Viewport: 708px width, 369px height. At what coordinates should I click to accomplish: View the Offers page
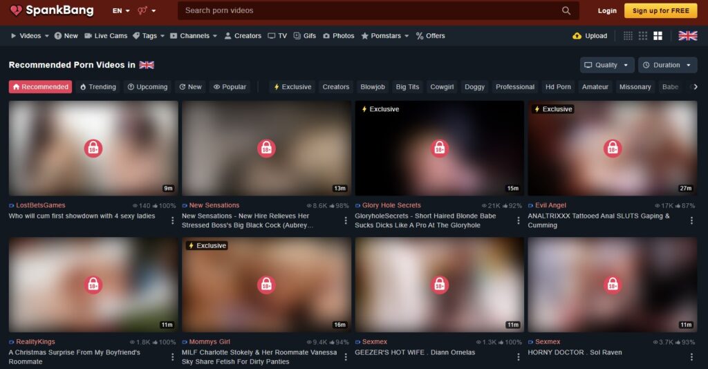tap(430, 36)
